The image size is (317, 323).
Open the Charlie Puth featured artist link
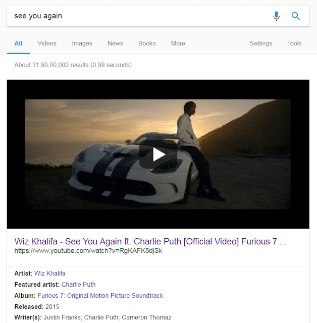(x=78, y=285)
